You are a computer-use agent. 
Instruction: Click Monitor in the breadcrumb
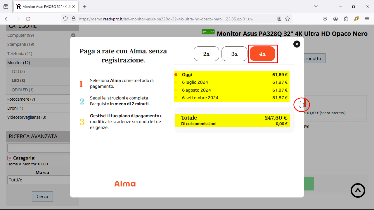30,164
